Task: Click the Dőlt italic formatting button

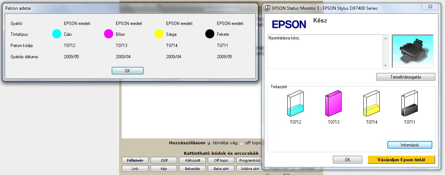Action: (164, 160)
